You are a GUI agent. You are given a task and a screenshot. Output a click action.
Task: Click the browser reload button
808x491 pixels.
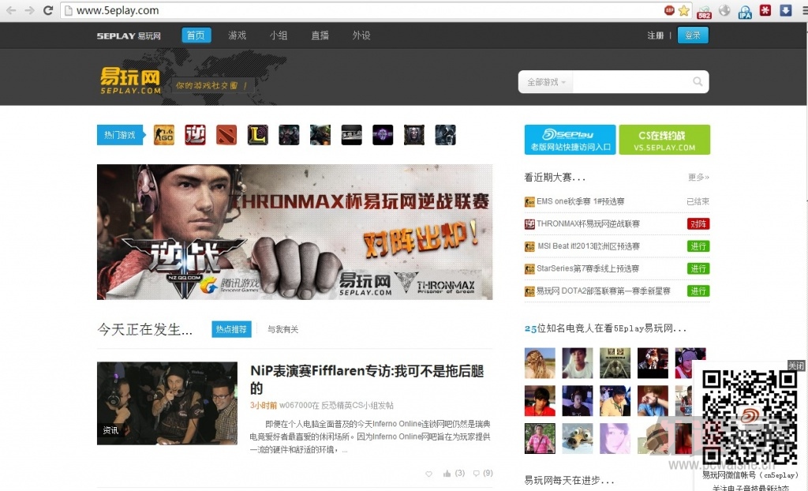48,11
